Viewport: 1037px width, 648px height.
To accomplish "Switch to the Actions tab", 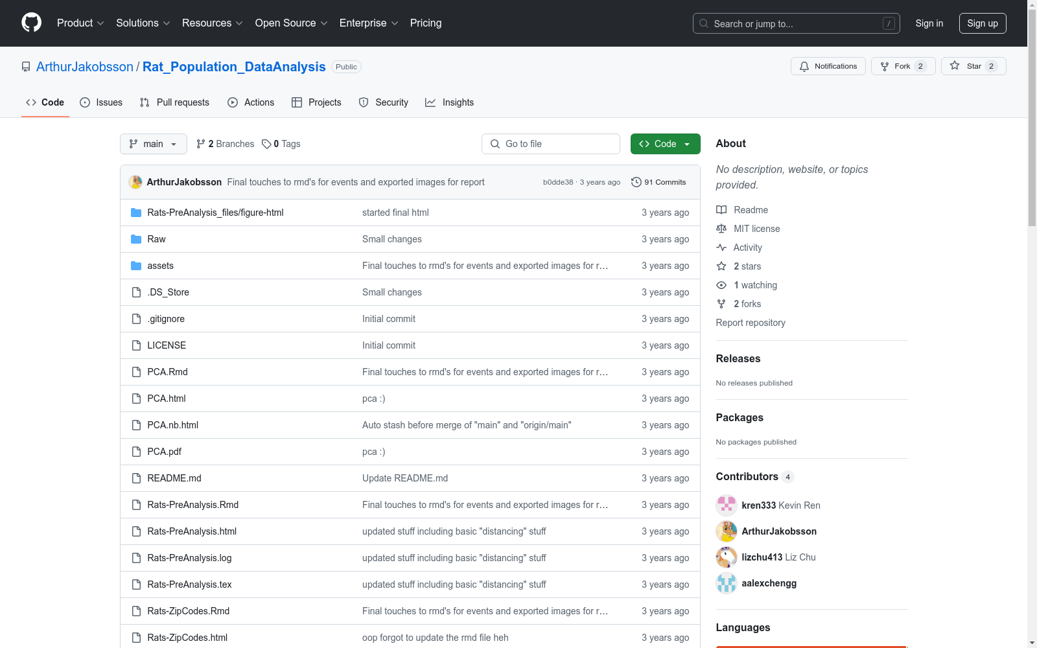I will (251, 102).
